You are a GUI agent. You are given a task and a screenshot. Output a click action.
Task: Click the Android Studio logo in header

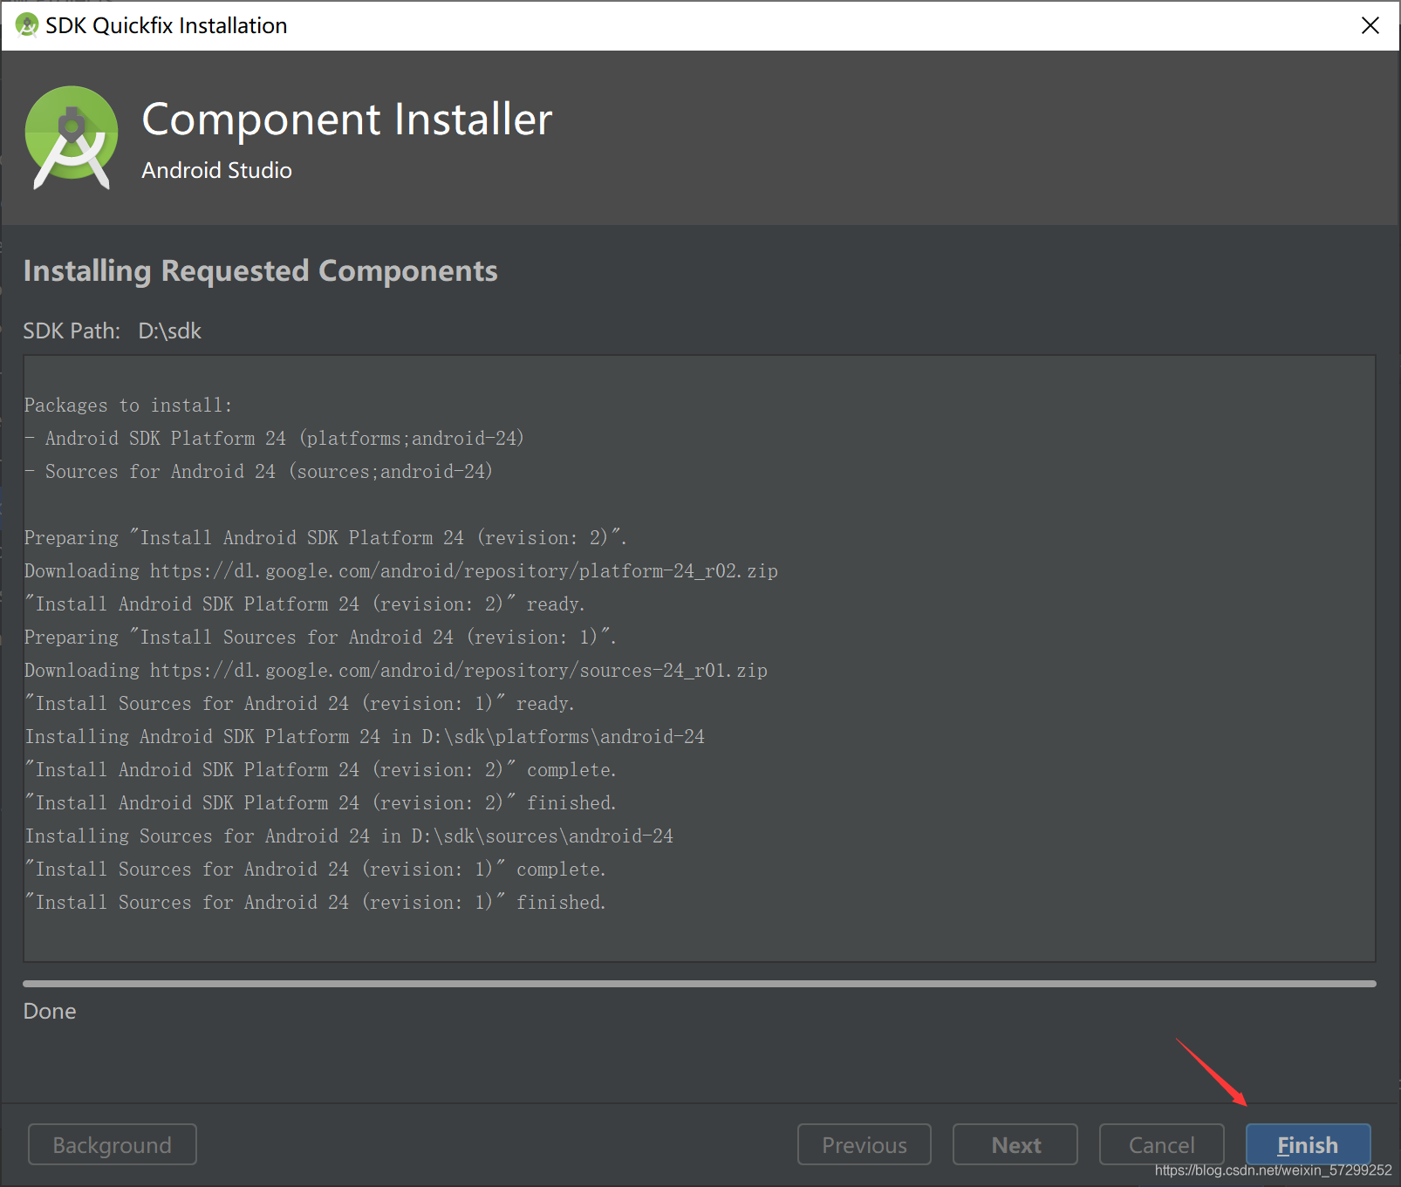[x=72, y=138]
